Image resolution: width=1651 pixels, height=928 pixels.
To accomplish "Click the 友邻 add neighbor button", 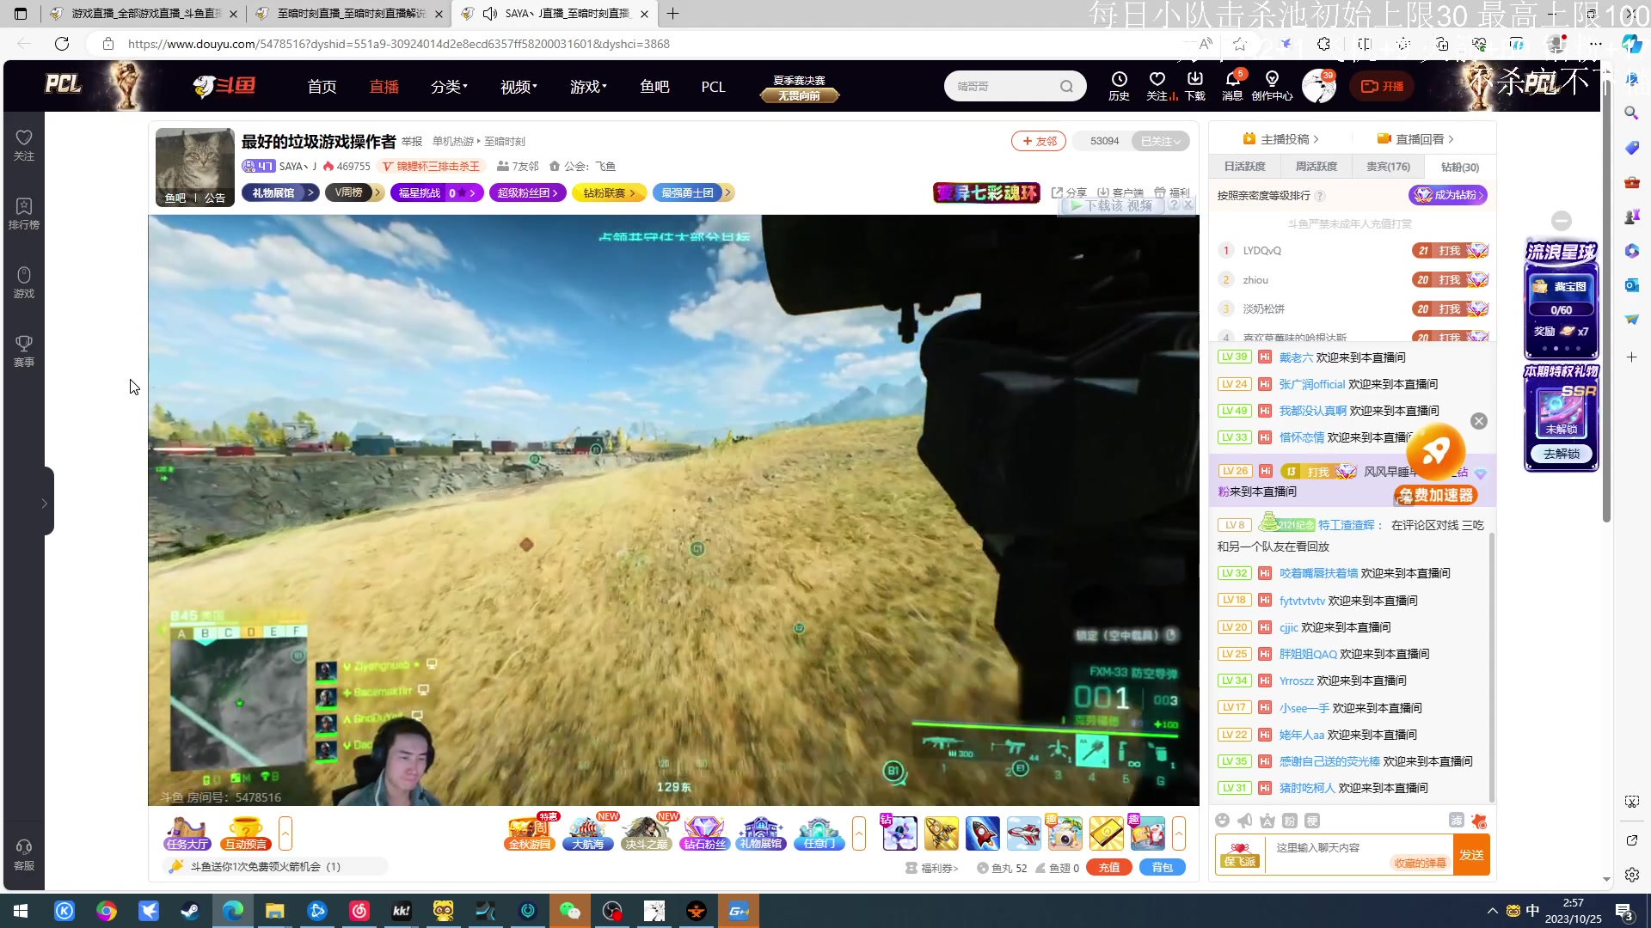I will tap(1039, 141).
